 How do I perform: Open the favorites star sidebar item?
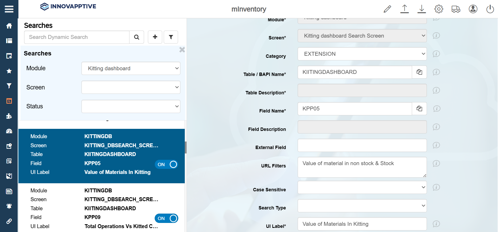click(9, 71)
